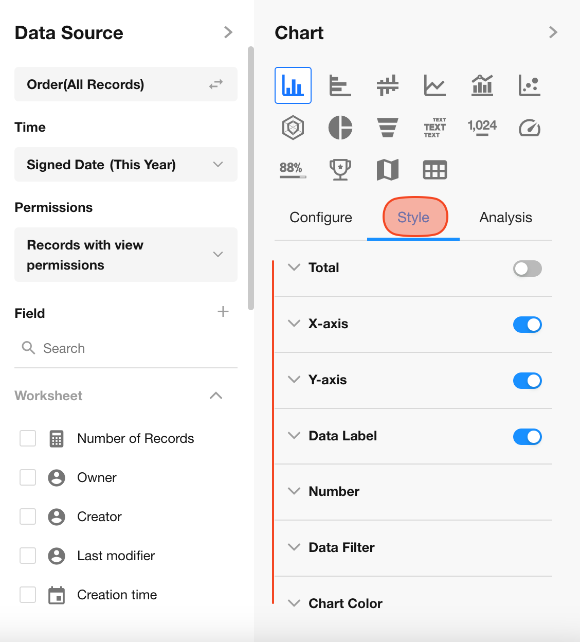Pick the radar chart icon
580x642 pixels.
point(293,128)
